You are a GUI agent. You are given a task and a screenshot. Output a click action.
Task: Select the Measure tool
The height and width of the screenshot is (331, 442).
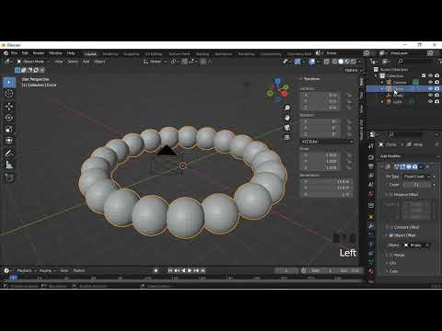(9, 165)
